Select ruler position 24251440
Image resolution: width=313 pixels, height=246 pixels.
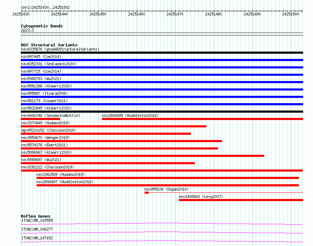coord(59,14)
